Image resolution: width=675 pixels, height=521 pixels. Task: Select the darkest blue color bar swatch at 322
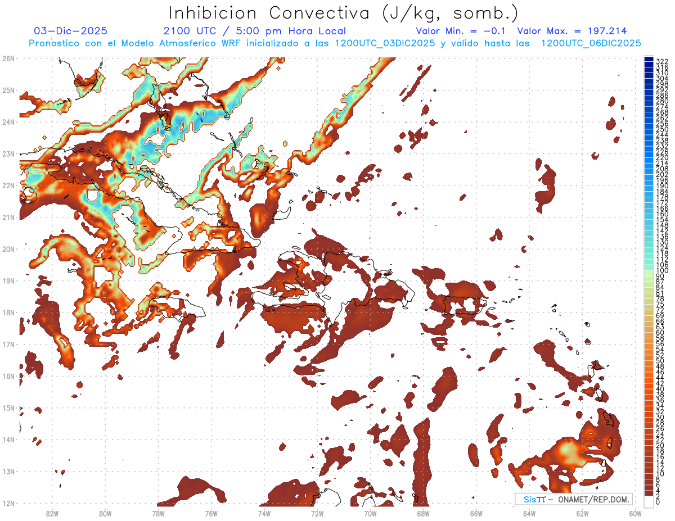[x=649, y=60]
